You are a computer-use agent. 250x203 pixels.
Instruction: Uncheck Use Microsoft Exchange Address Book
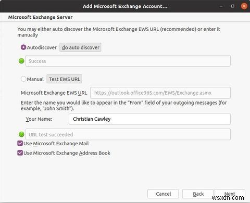pyautogui.click(x=20, y=153)
